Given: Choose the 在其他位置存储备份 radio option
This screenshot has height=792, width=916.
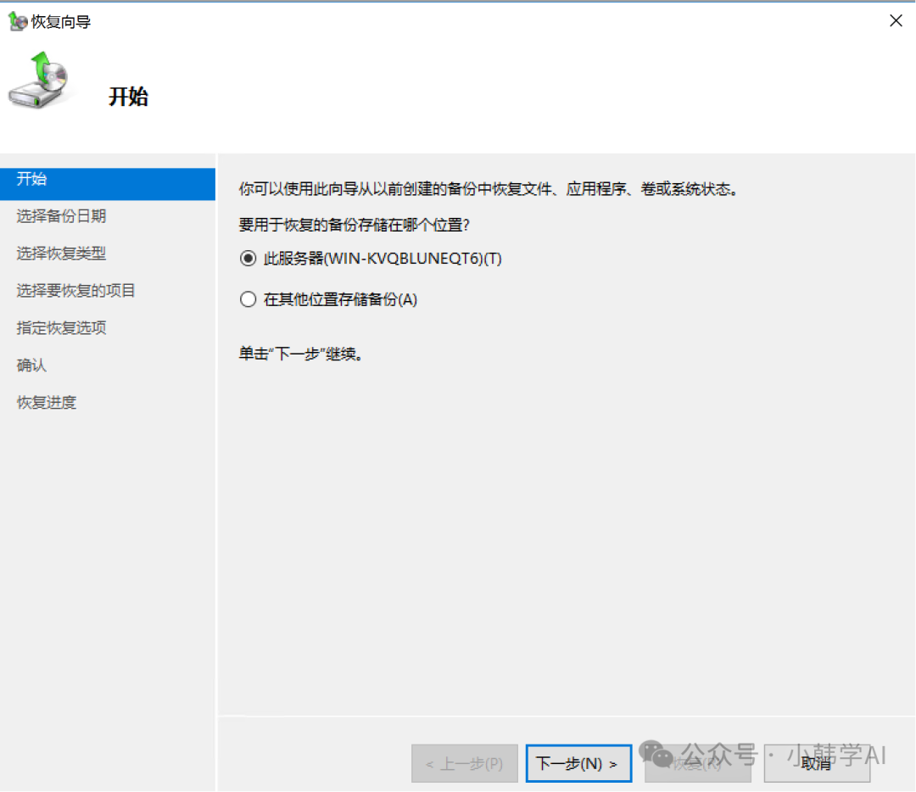Looking at the screenshot, I should (x=248, y=299).
